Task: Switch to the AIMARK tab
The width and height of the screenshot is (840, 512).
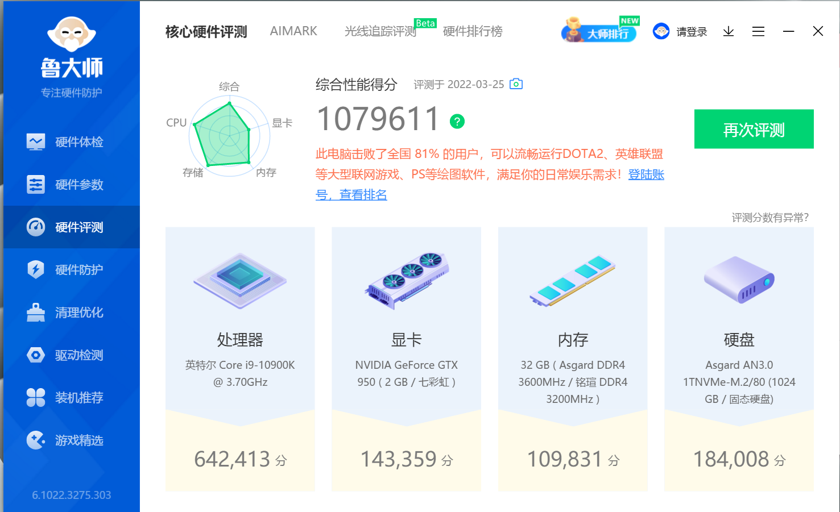Action: point(293,31)
